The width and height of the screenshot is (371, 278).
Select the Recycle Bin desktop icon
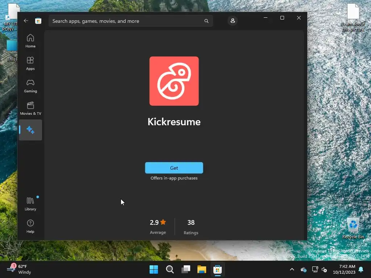(x=353, y=228)
